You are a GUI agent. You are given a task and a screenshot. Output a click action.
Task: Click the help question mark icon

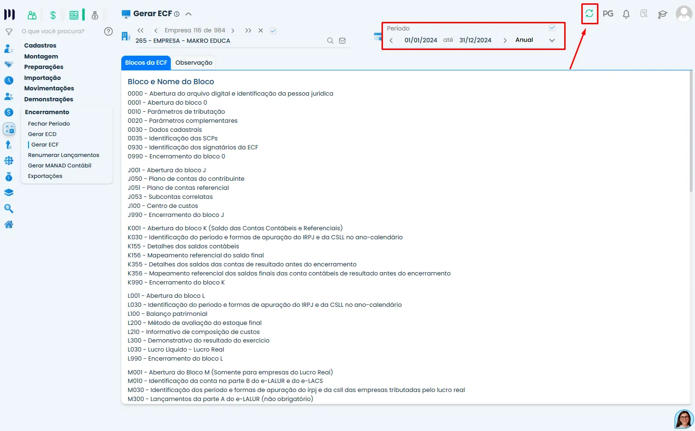coord(108,31)
